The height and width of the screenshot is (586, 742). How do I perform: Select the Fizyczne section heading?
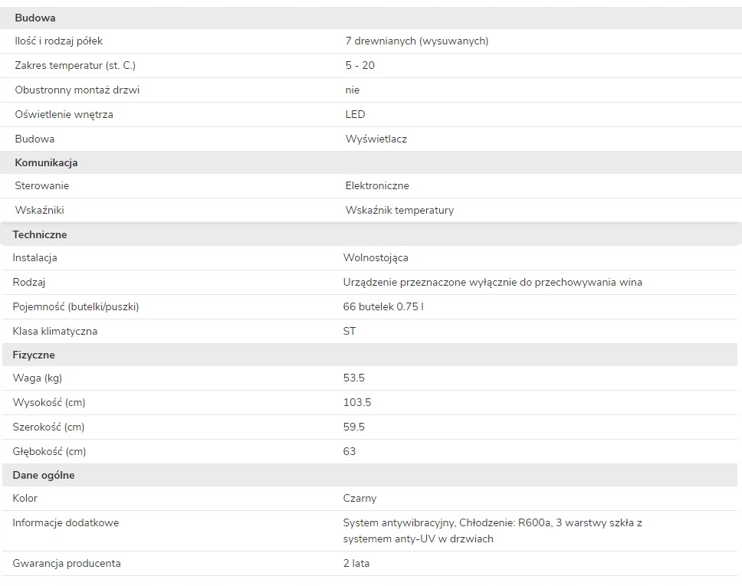[x=34, y=355]
